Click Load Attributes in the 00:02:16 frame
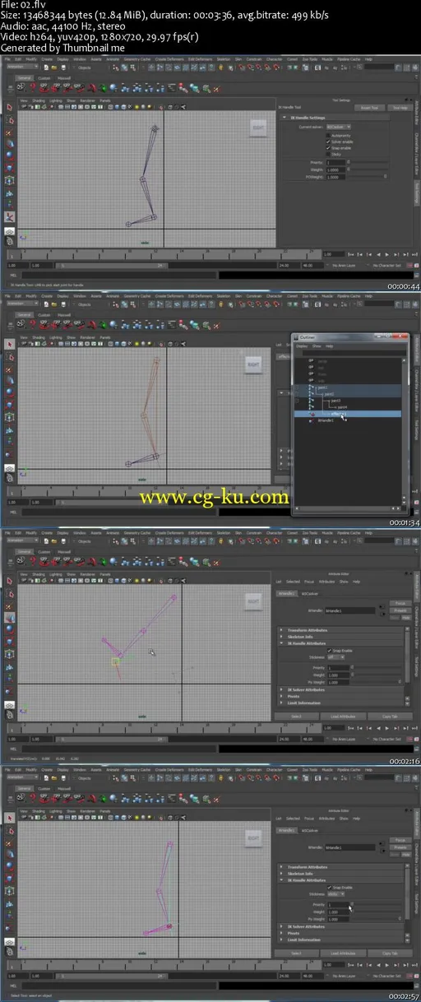This screenshot has height=1002, width=421. pyautogui.click(x=343, y=716)
